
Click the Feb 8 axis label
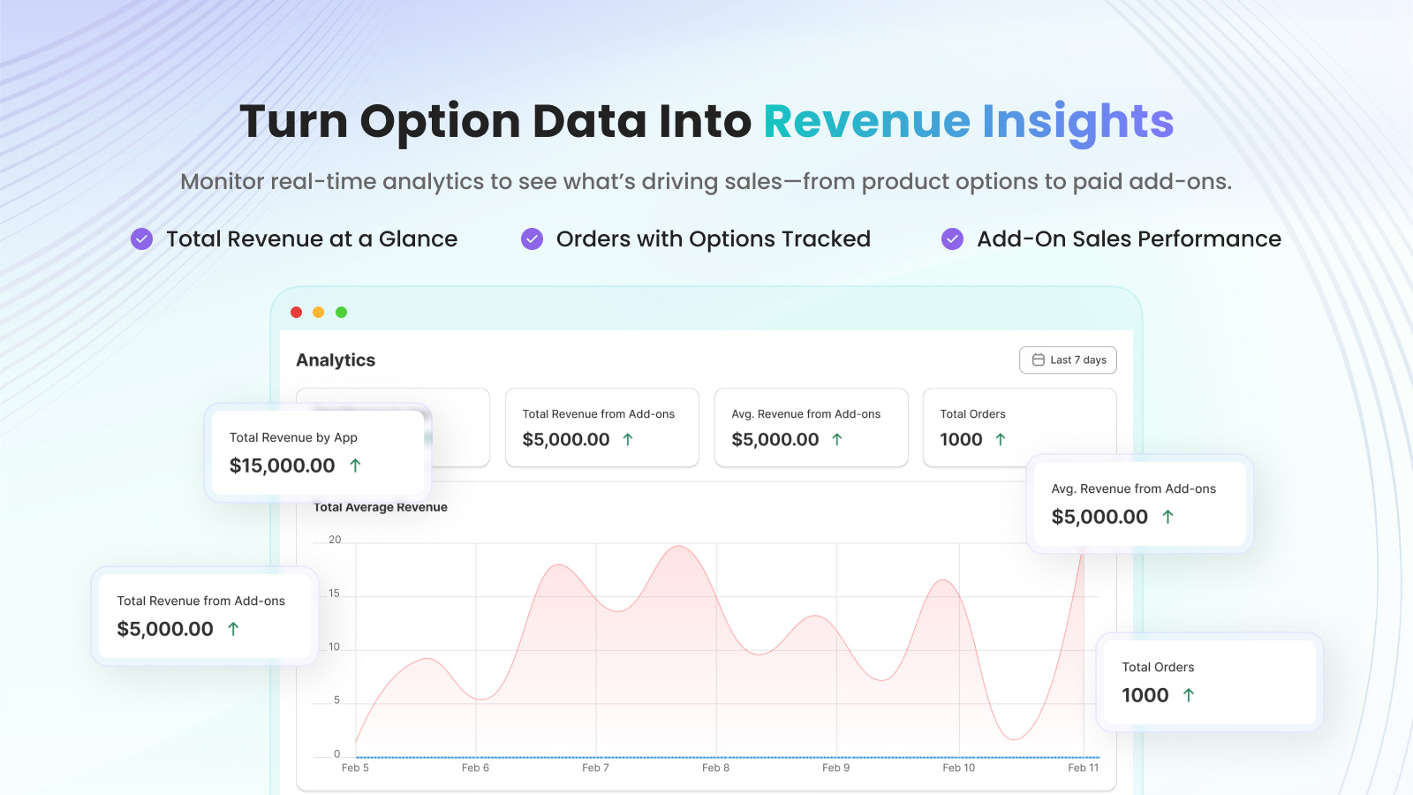[x=715, y=768]
